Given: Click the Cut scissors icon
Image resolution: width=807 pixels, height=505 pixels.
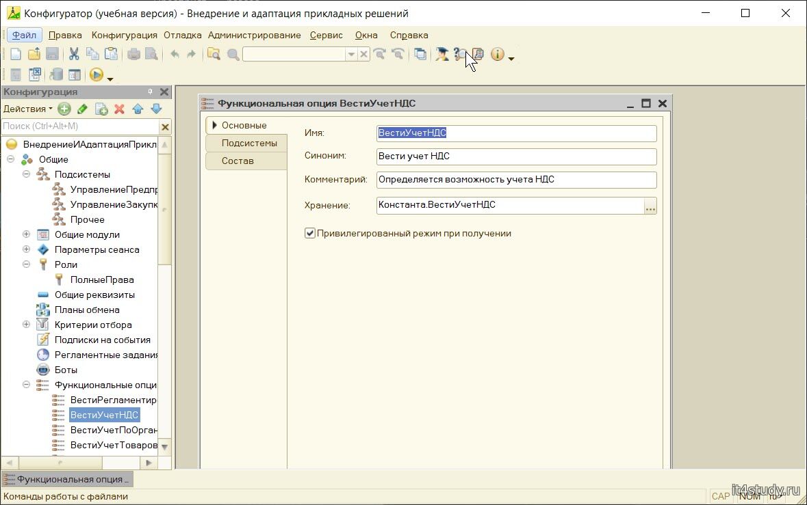Looking at the screenshot, I should point(74,55).
